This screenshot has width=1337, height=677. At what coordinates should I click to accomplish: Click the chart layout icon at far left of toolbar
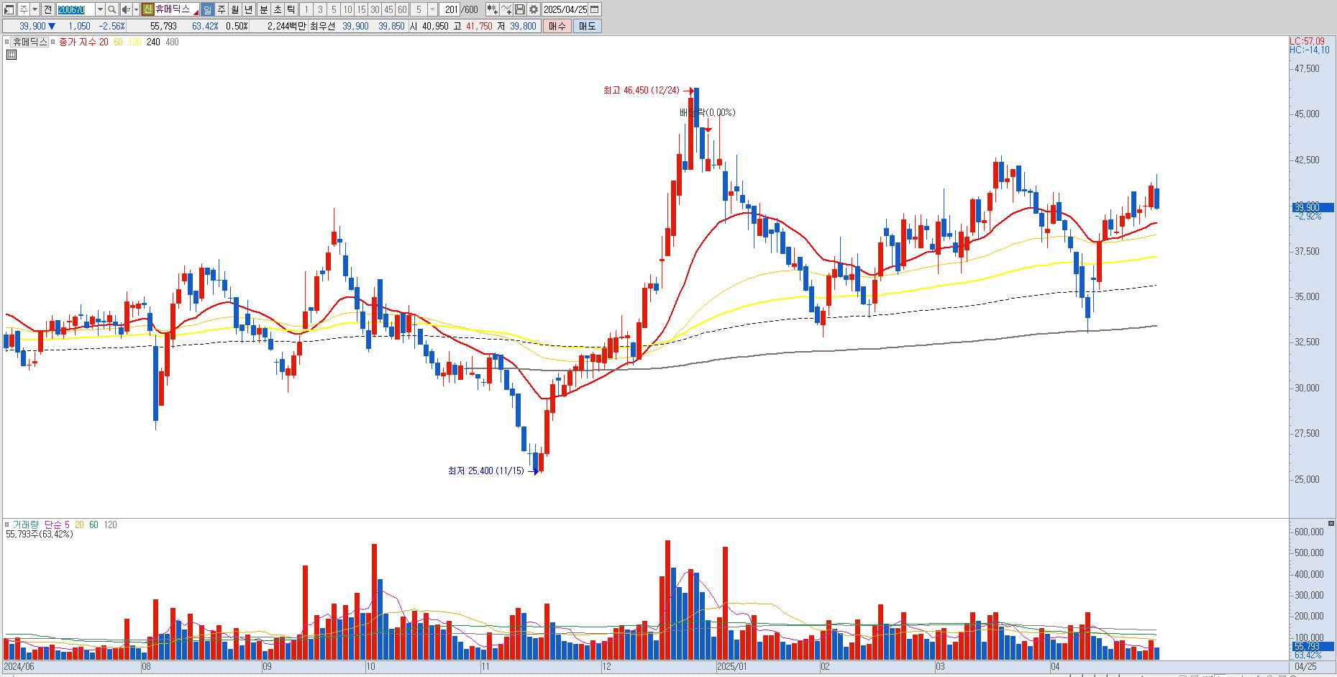tap(9, 9)
